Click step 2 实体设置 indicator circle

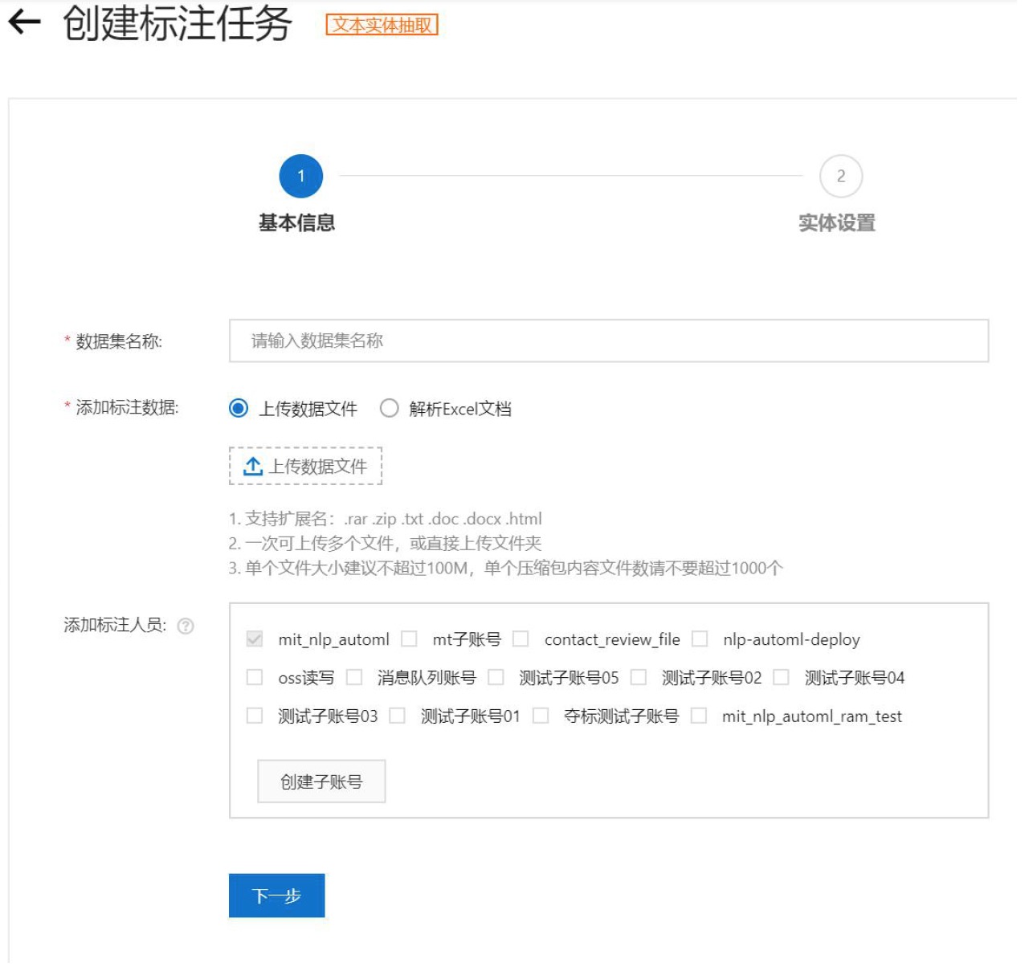click(841, 177)
